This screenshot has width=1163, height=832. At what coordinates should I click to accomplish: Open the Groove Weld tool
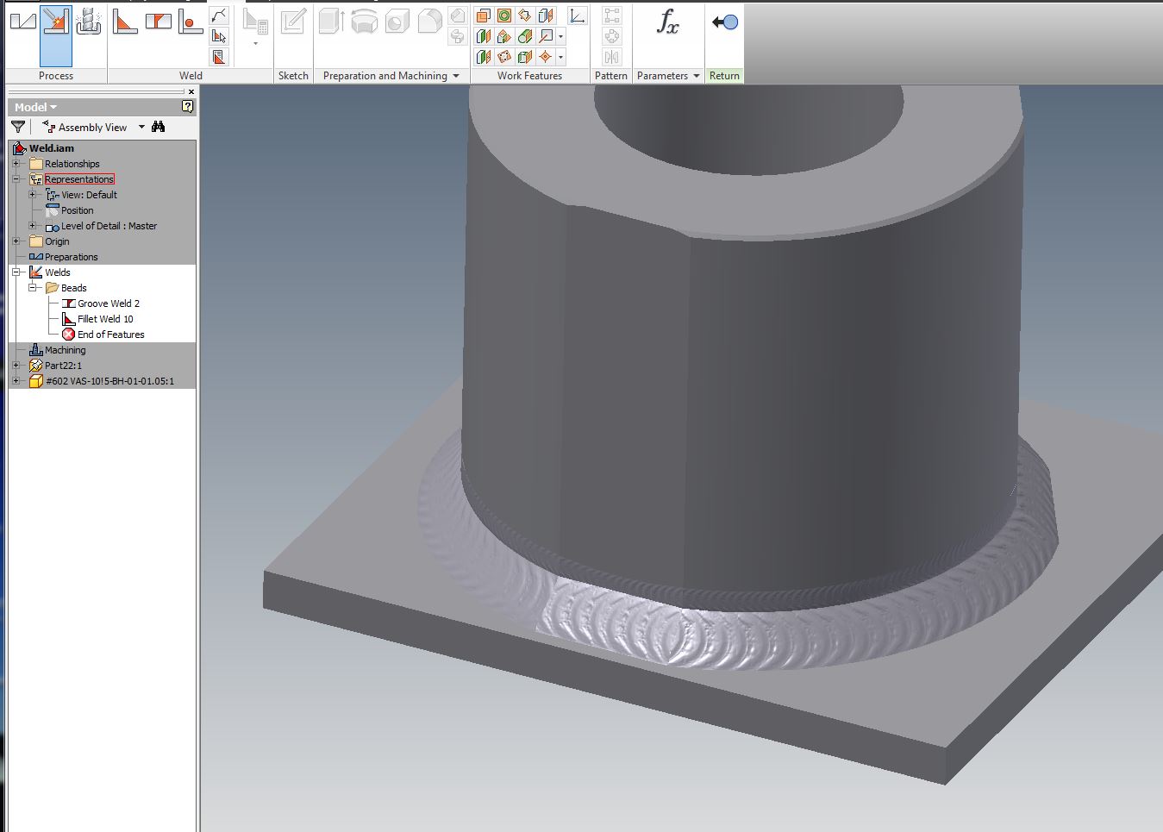click(158, 20)
